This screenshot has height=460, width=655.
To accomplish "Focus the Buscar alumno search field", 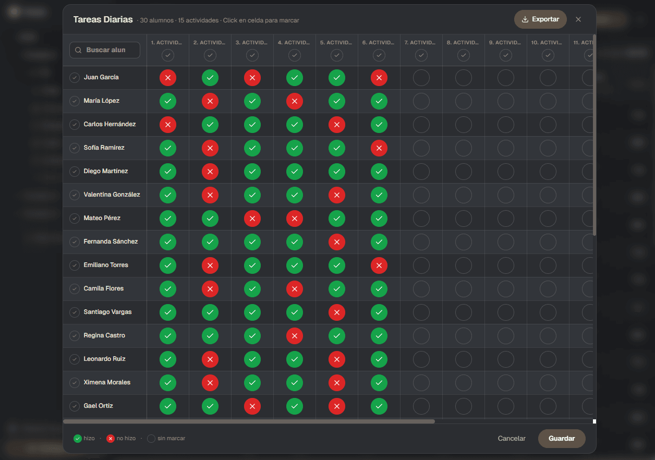I will tap(105, 50).
